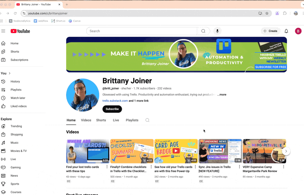Switch to the channel Videos tab

[x=86, y=120]
